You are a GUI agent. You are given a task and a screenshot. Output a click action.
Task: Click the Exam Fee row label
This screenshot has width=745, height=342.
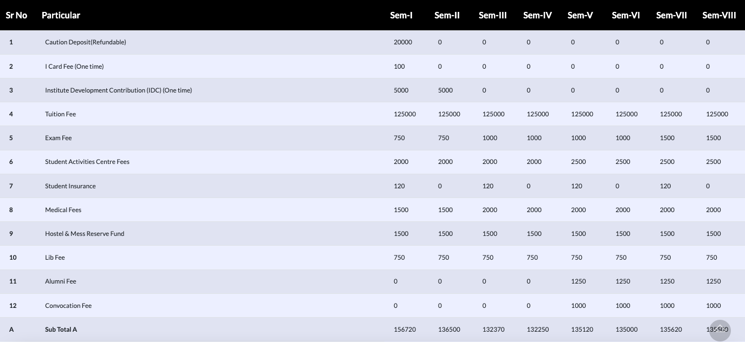[58, 137]
